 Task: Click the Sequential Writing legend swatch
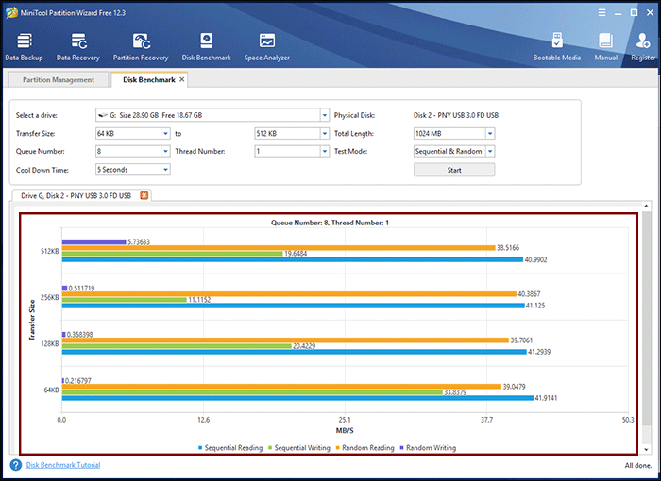click(271, 448)
